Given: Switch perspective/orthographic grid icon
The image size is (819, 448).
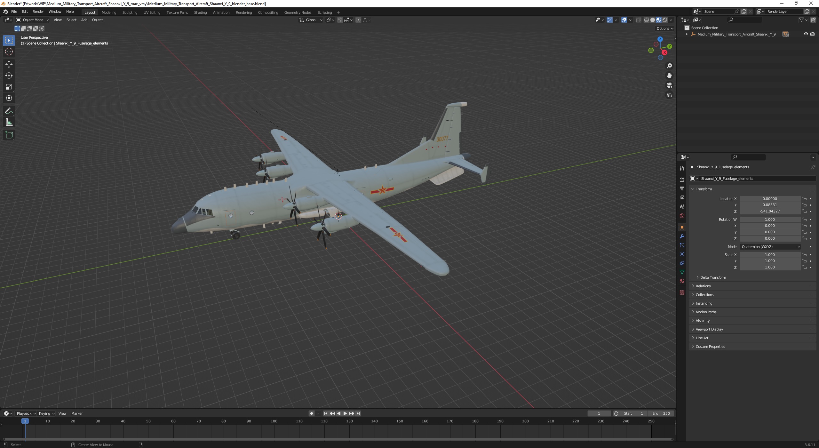Looking at the screenshot, I should tap(669, 95).
